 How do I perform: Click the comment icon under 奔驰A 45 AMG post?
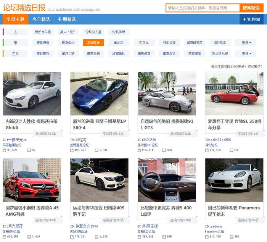coord(29,237)
